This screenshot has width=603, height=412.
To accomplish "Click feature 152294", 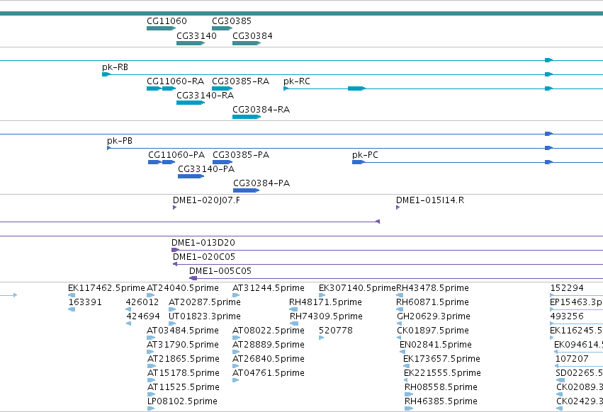I will coord(577,295).
